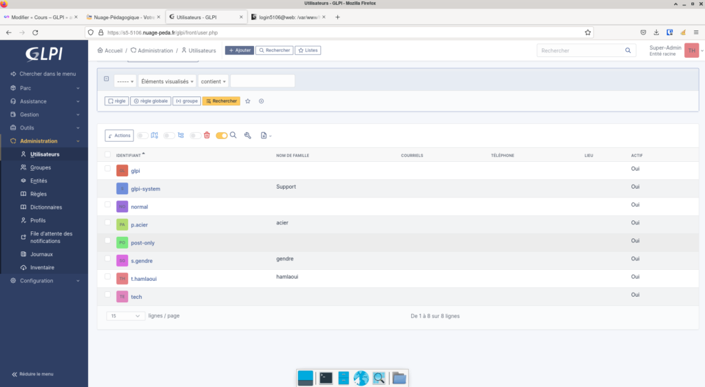Expand the Configuration sidebar menu
The image size is (705, 387).
coord(44,280)
